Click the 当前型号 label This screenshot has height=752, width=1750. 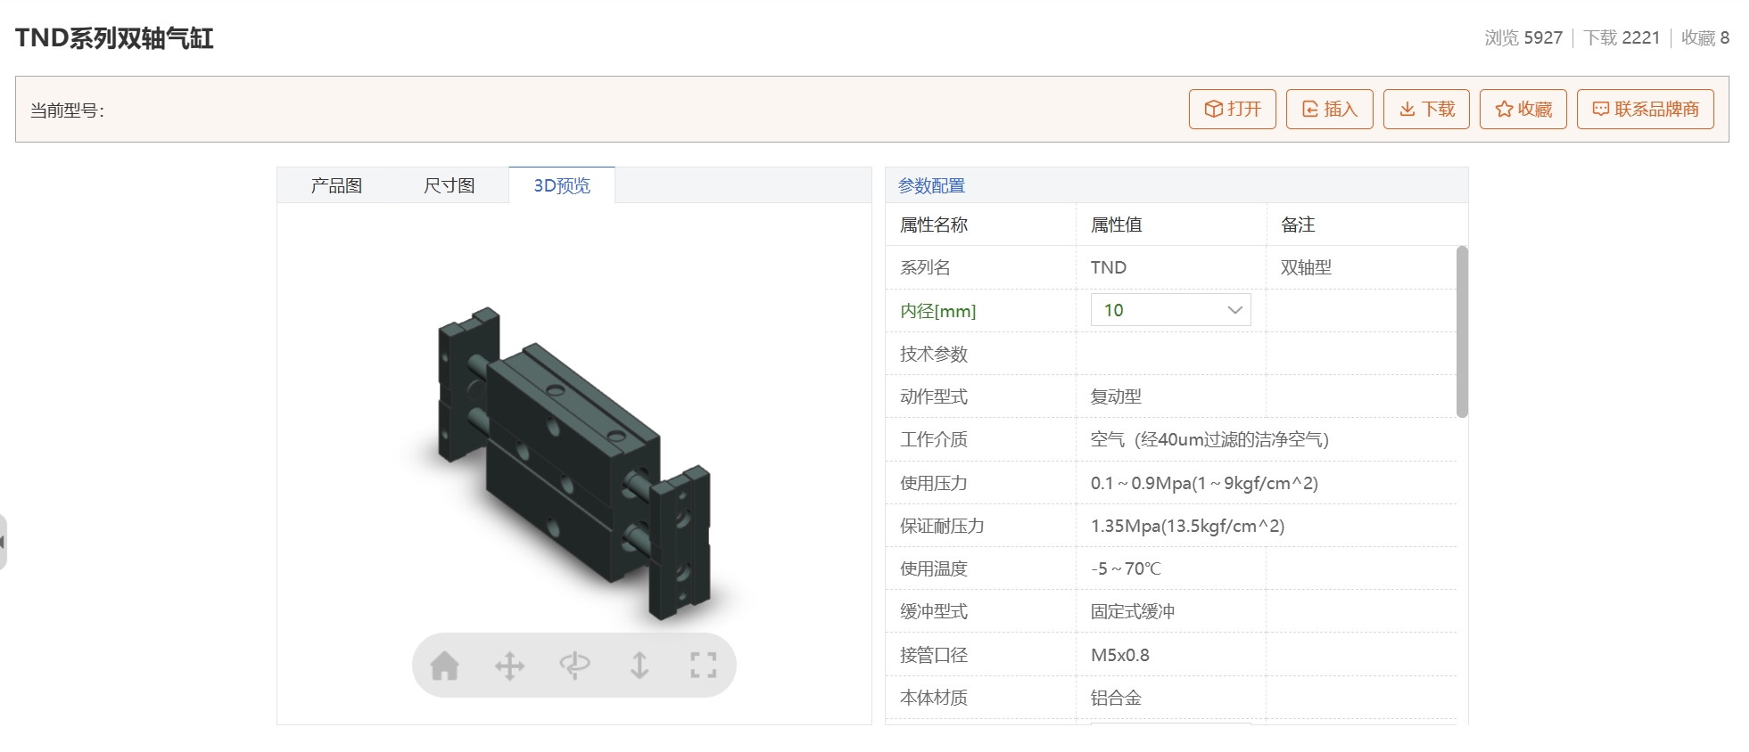pyautogui.click(x=68, y=110)
